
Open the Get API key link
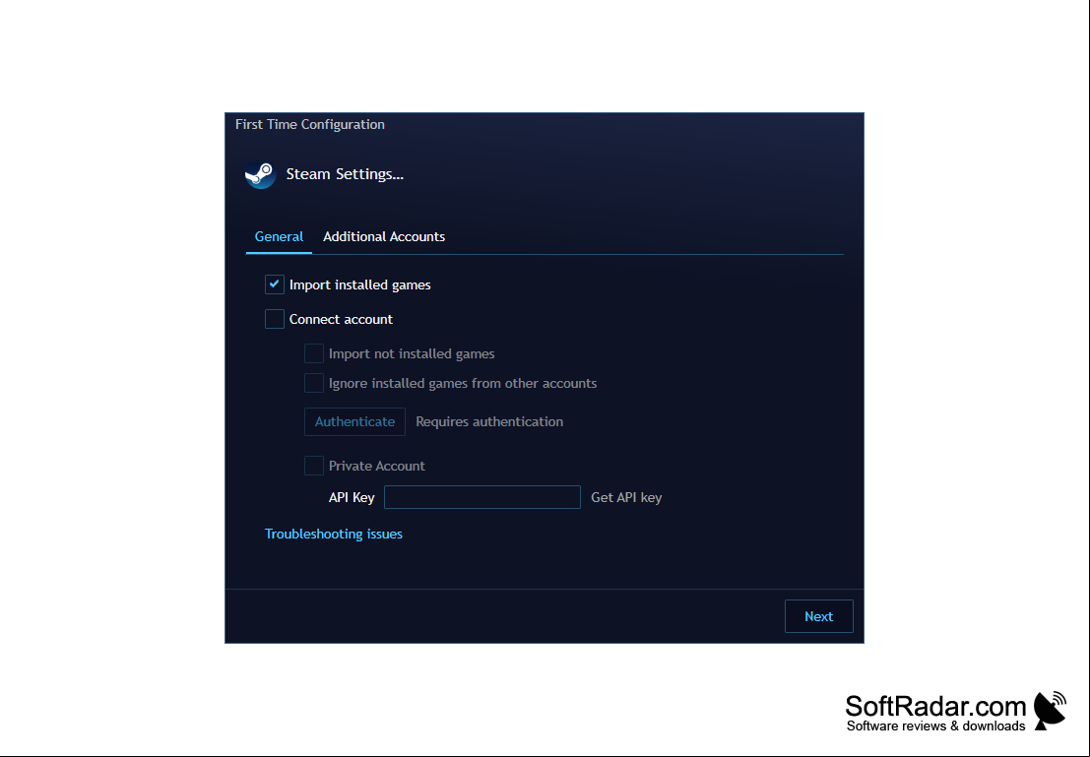(626, 498)
